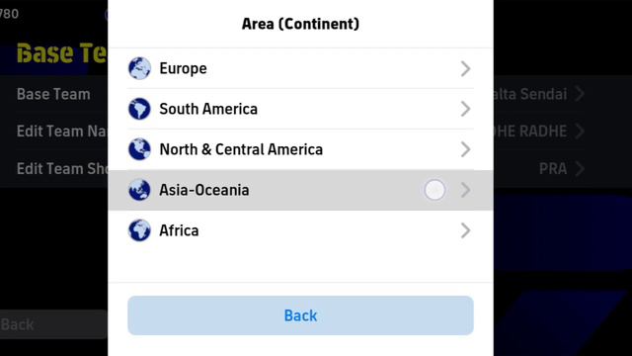Image resolution: width=632 pixels, height=356 pixels.
Task: Click the Africa globe icon
Action: click(x=139, y=230)
